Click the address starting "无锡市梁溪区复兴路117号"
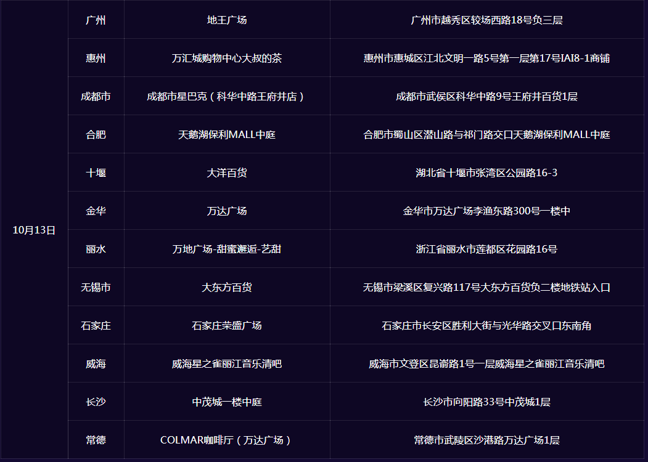648x462 pixels. [x=487, y=287]
